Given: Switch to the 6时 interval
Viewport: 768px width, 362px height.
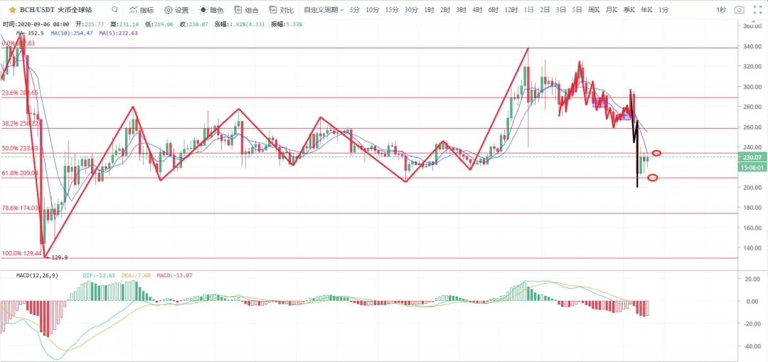Looking at the screenshot, I should 494,10.
